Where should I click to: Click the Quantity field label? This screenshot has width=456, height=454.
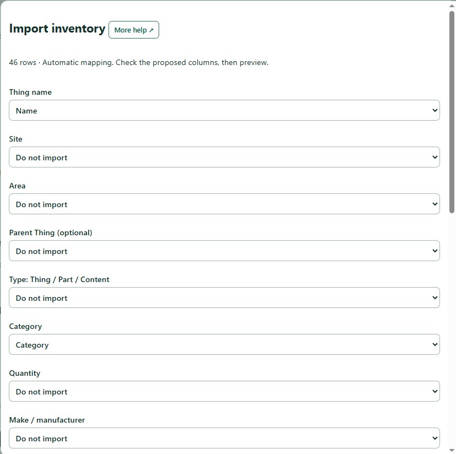(25, 374)
